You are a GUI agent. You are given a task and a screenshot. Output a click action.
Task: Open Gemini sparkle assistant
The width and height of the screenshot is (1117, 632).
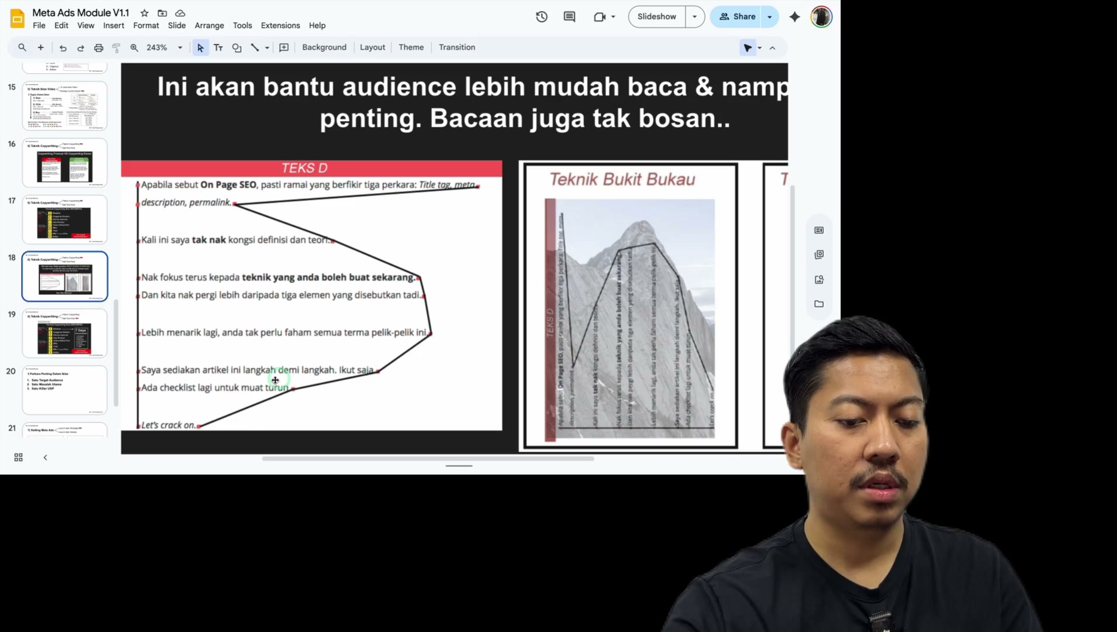click(x=794, y=16)
